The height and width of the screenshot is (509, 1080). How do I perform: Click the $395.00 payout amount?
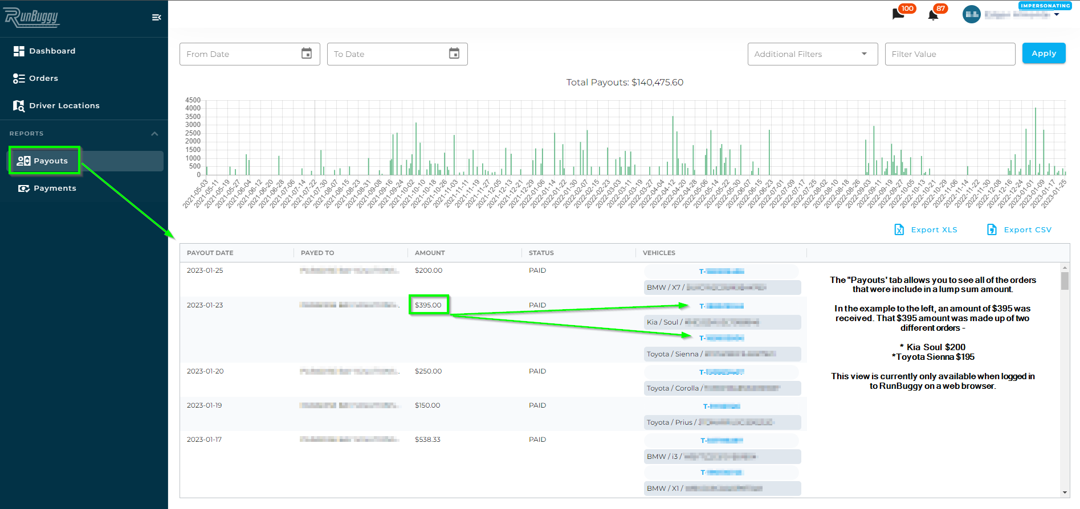click(428, 305)
